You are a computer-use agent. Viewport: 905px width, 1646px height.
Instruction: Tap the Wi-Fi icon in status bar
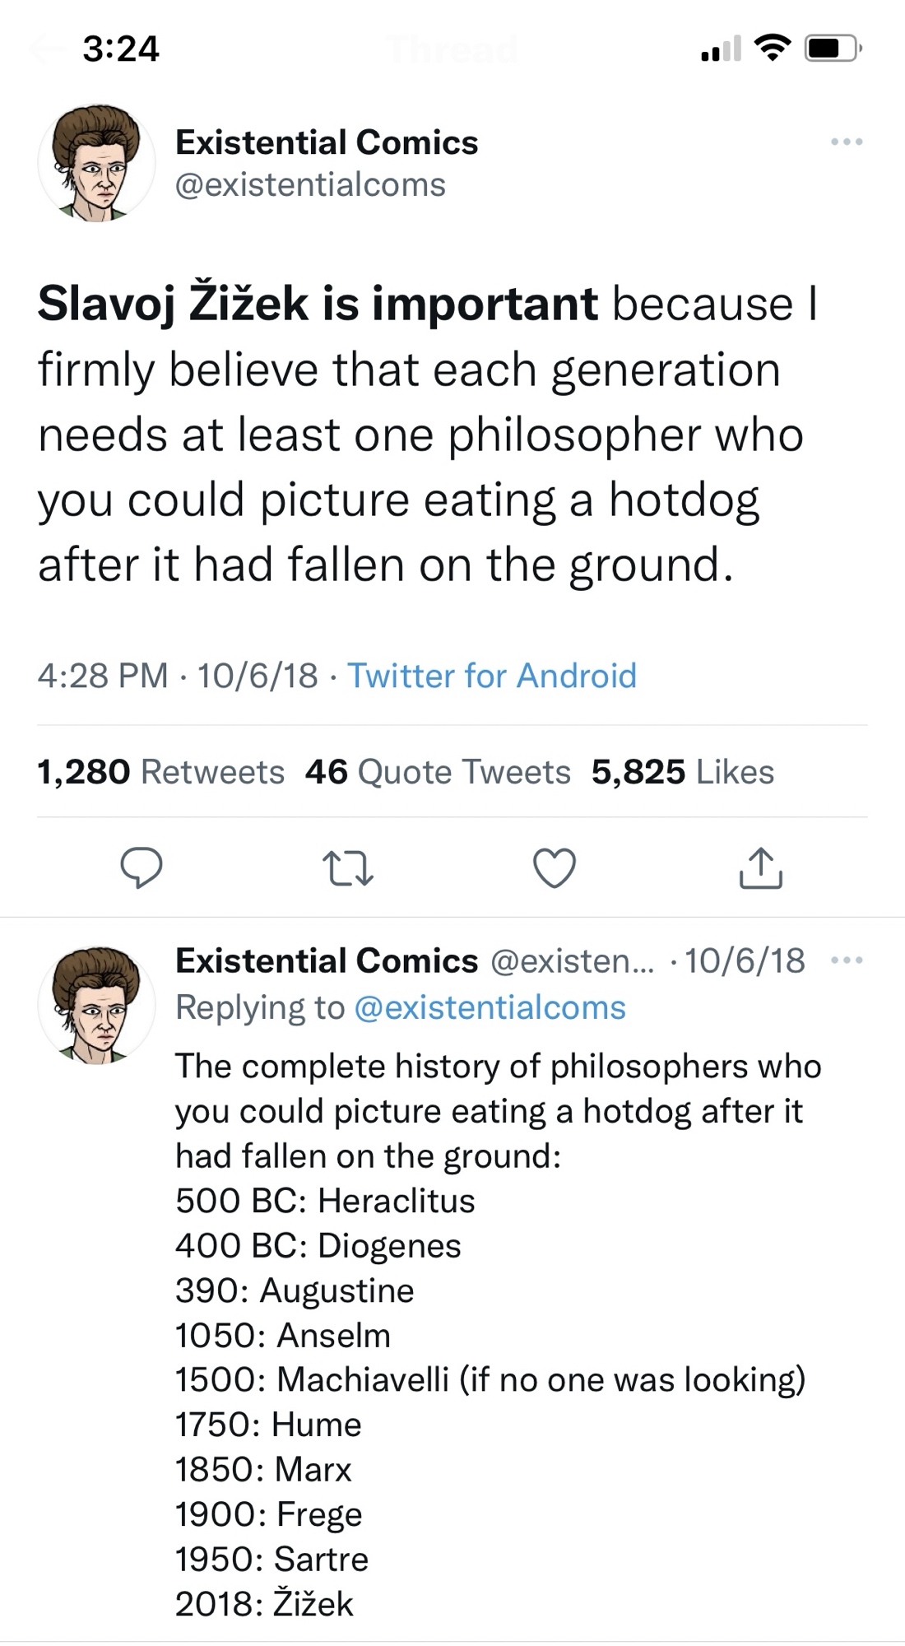pyautogui.click(x=771, y=49)
